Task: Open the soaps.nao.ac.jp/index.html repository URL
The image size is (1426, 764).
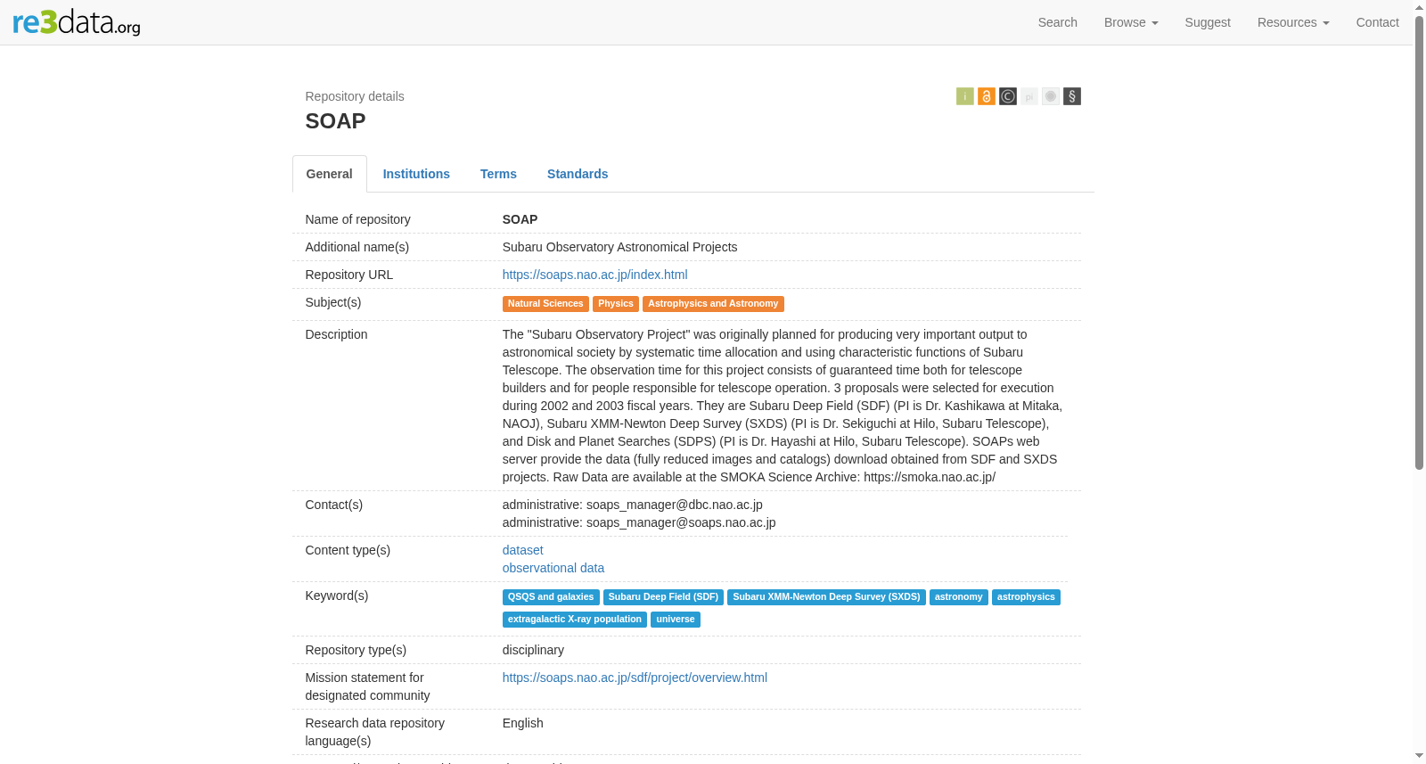Action: (594, 275)
